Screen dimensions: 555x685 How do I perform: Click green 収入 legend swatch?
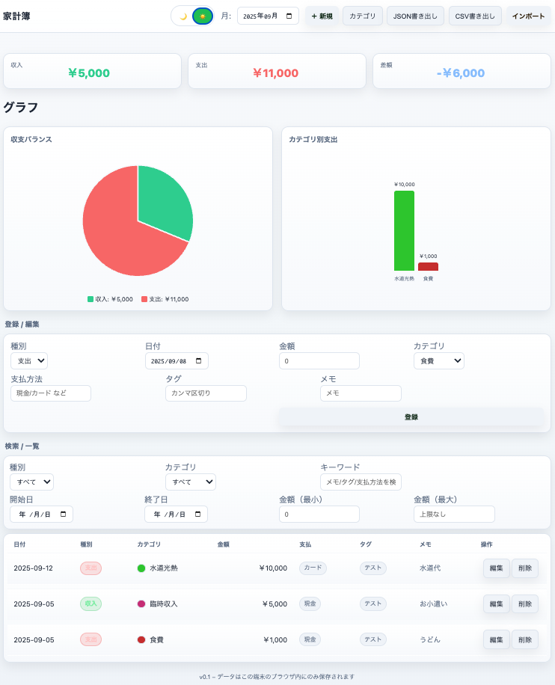click(91, 299)
